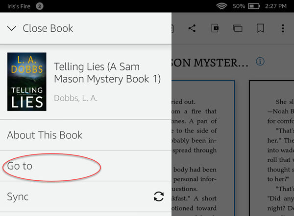Tap the share icon in the toolbar
The width and height of the screenshot is (294, 216).
[x=192, y=28]
